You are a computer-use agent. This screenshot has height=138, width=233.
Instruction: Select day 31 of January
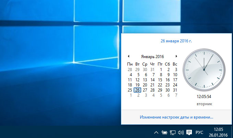point(175,90)
